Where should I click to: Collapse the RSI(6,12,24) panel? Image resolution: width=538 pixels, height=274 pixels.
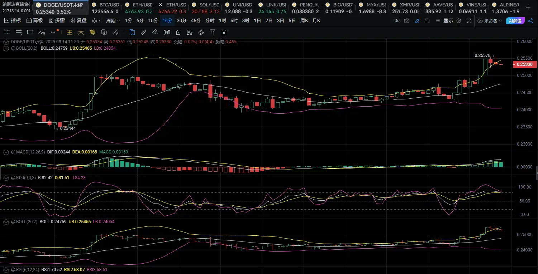[6, 269]
